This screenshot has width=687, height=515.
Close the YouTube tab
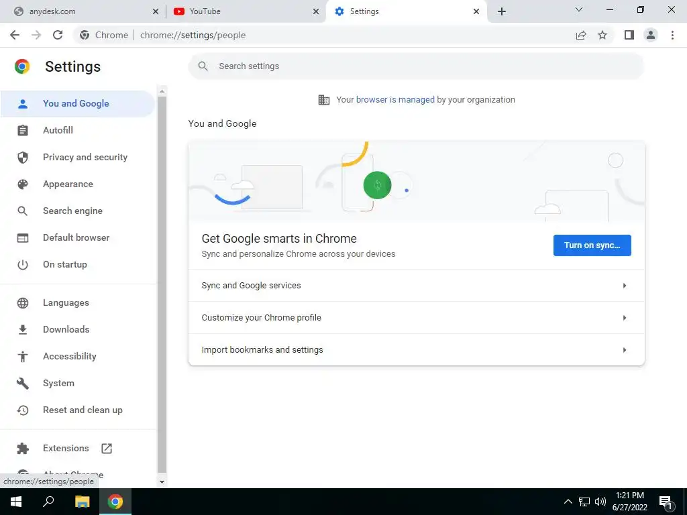316,11
